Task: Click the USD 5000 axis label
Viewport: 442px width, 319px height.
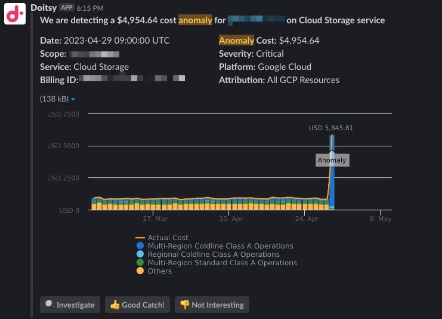Action: pos(63,146)
